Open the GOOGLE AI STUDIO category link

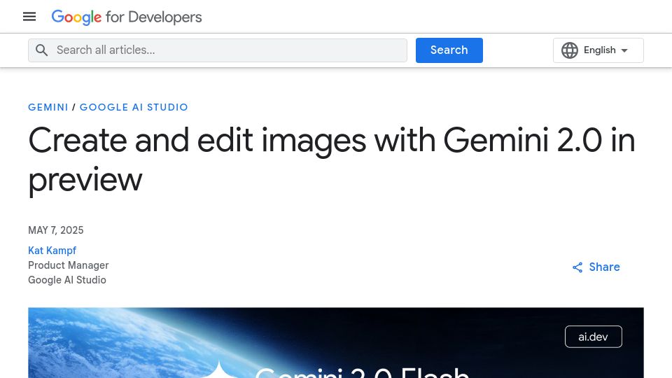[134, 107]
